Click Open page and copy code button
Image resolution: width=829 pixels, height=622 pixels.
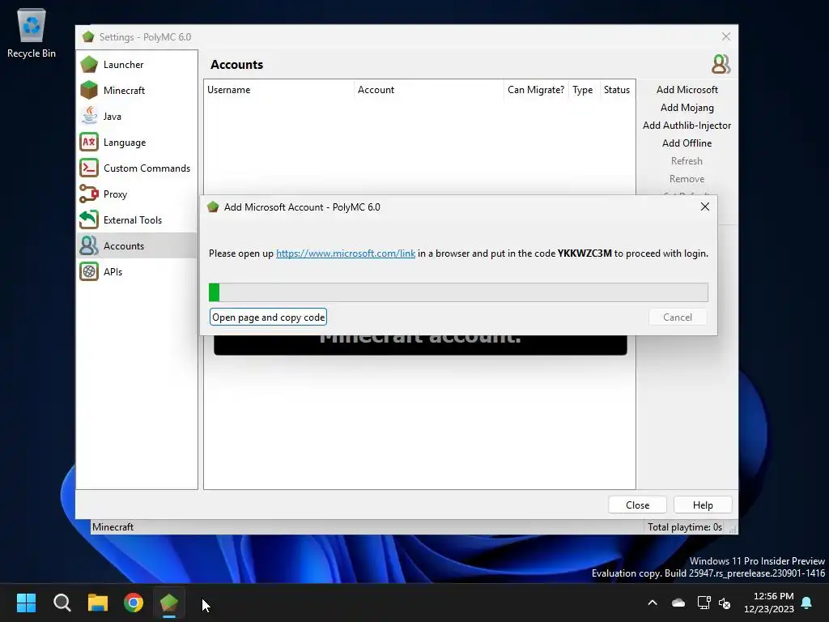tap(268, 317)
